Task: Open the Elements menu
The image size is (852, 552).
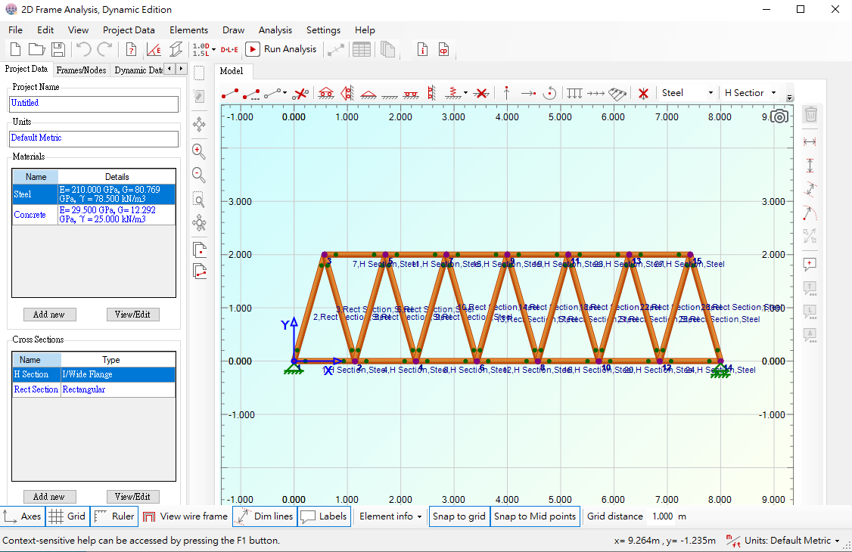Action: click(x=188, y=30)
